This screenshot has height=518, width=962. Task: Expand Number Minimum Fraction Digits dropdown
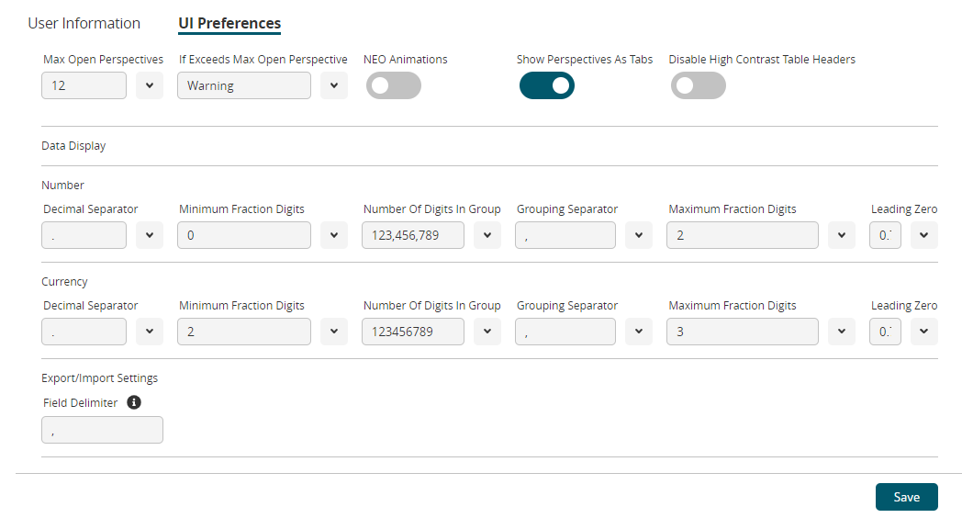[x=334, y=235]
